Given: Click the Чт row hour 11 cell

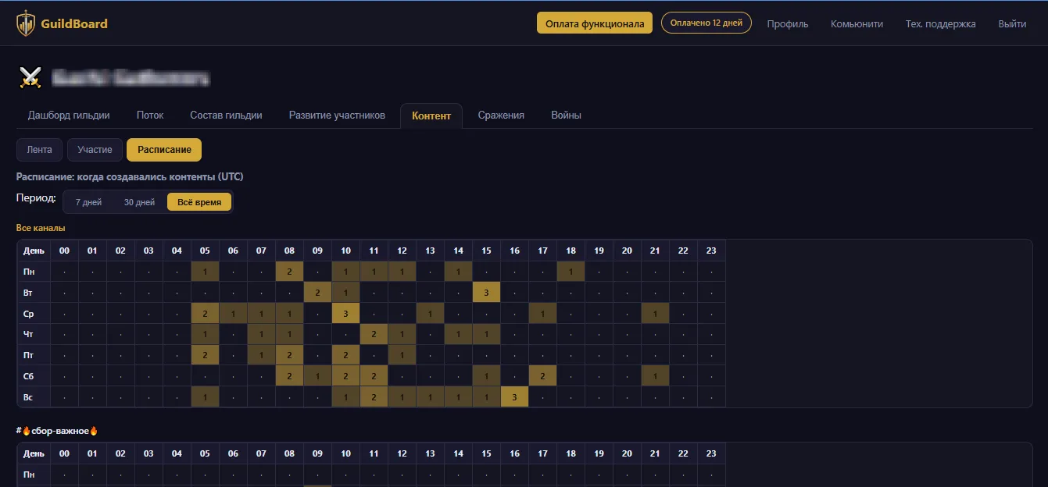Looking at the screenshot, I should [x=374, y=334].
